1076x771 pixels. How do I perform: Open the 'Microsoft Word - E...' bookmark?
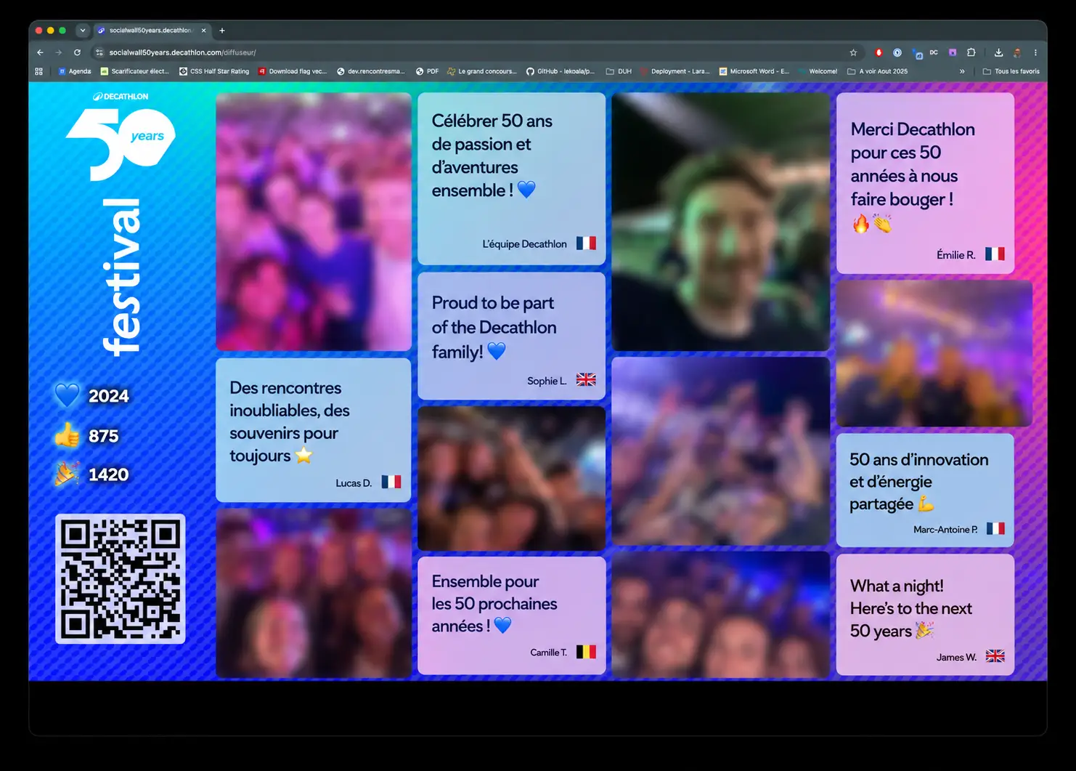click(x=754, y=71)
